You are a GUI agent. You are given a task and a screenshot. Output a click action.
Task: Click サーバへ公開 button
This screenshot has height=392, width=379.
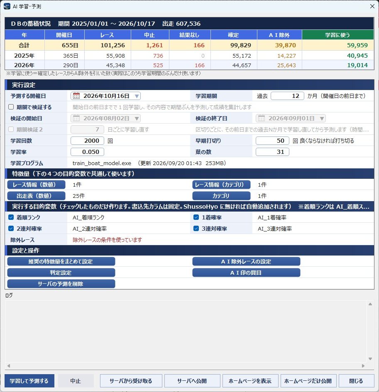tap(192, 381)
